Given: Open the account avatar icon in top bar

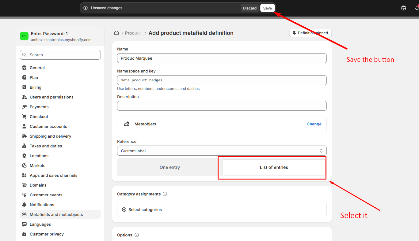Looking at the screenshot, I should coord(404,8).
